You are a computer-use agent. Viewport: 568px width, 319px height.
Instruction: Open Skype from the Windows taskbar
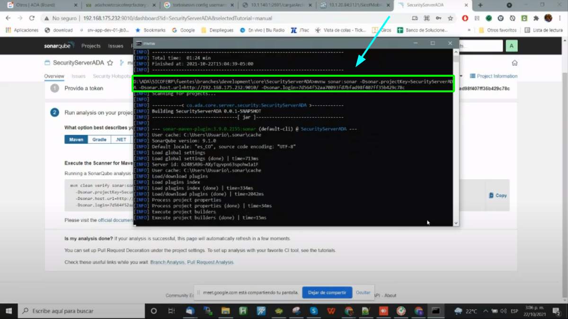click(x=313, y=311)
